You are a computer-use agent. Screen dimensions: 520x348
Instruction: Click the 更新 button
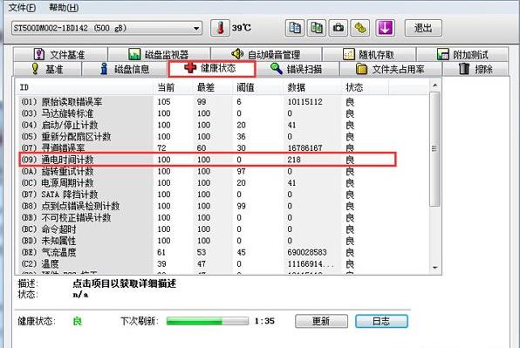[321, 321]
